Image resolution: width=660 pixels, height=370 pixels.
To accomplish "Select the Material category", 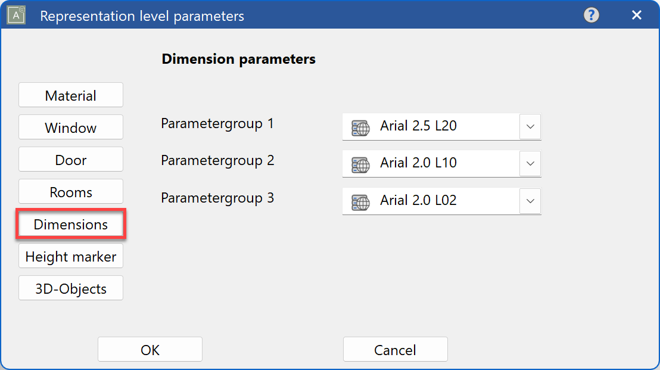I will [x=70, y=95].
